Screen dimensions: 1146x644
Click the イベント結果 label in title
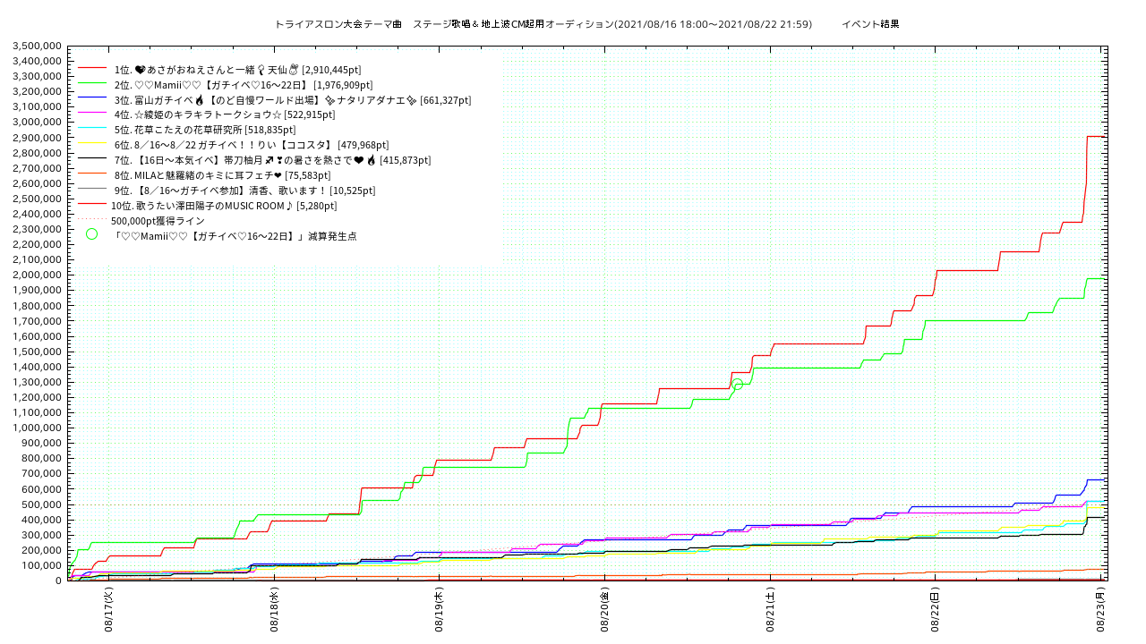[x=870, y=24]
